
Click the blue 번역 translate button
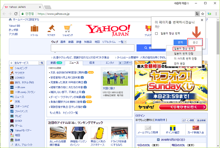click(180, 42)
